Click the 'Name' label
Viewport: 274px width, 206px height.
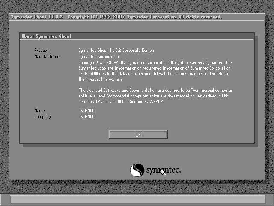(x=39, y=111)
